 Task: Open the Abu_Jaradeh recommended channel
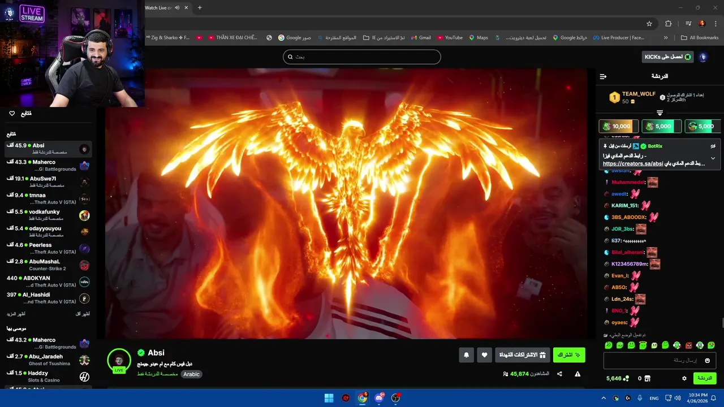48,360
